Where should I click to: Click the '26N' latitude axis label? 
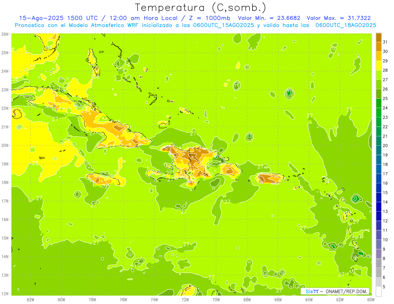point(5,34)
